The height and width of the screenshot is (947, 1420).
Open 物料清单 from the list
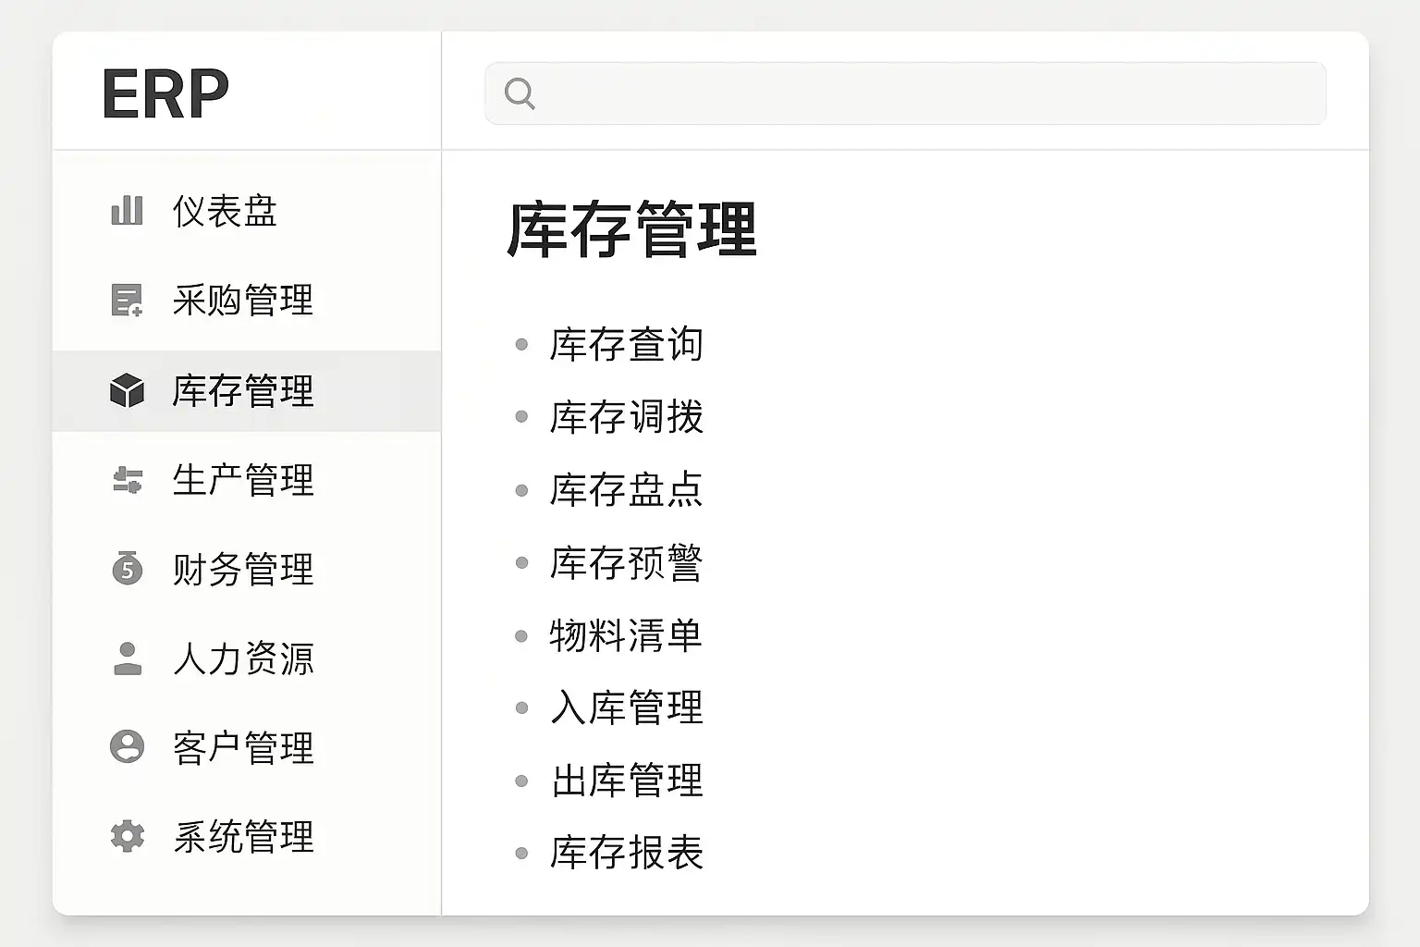pyautogui.click(x=626, y=636)
